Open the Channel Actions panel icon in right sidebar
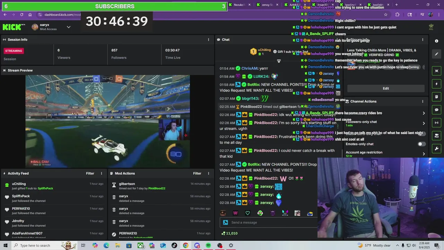Image resolution: width=444 pixels, height=250 pixels. point(436,135)
